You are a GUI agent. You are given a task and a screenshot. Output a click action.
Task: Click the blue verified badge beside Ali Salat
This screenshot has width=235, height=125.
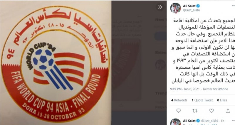(x=198, y=6)
